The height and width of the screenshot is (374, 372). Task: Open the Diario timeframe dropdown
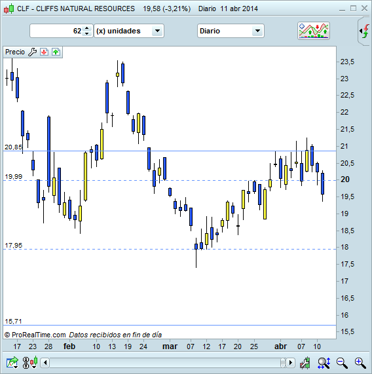[231, 31]
